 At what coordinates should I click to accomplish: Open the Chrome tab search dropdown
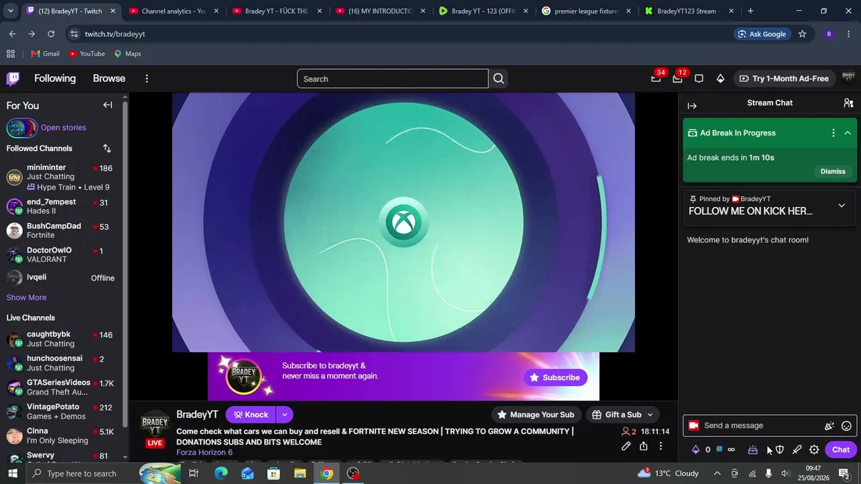point(10,11)
